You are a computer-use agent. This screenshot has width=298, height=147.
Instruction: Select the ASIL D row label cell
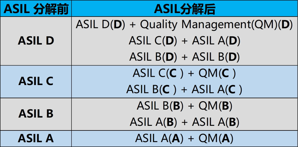tap(36, 41)
